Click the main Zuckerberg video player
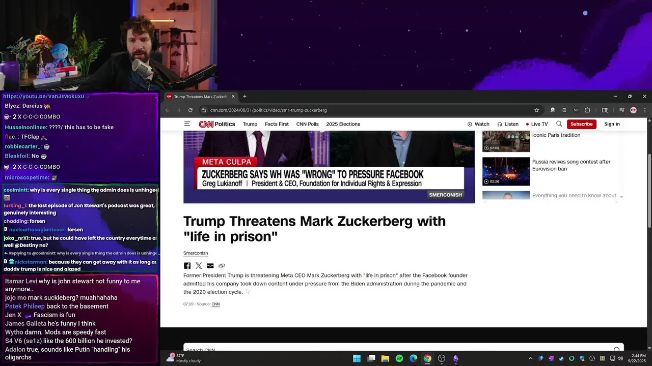The height and width of the screenshot is (366, 652). 329,167
